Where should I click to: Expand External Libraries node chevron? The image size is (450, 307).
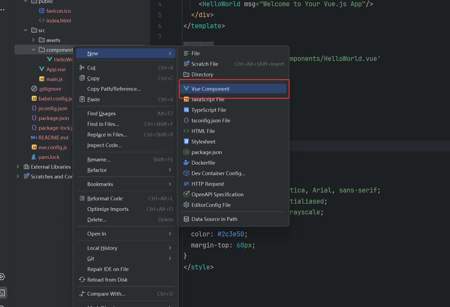coord(18,167)
